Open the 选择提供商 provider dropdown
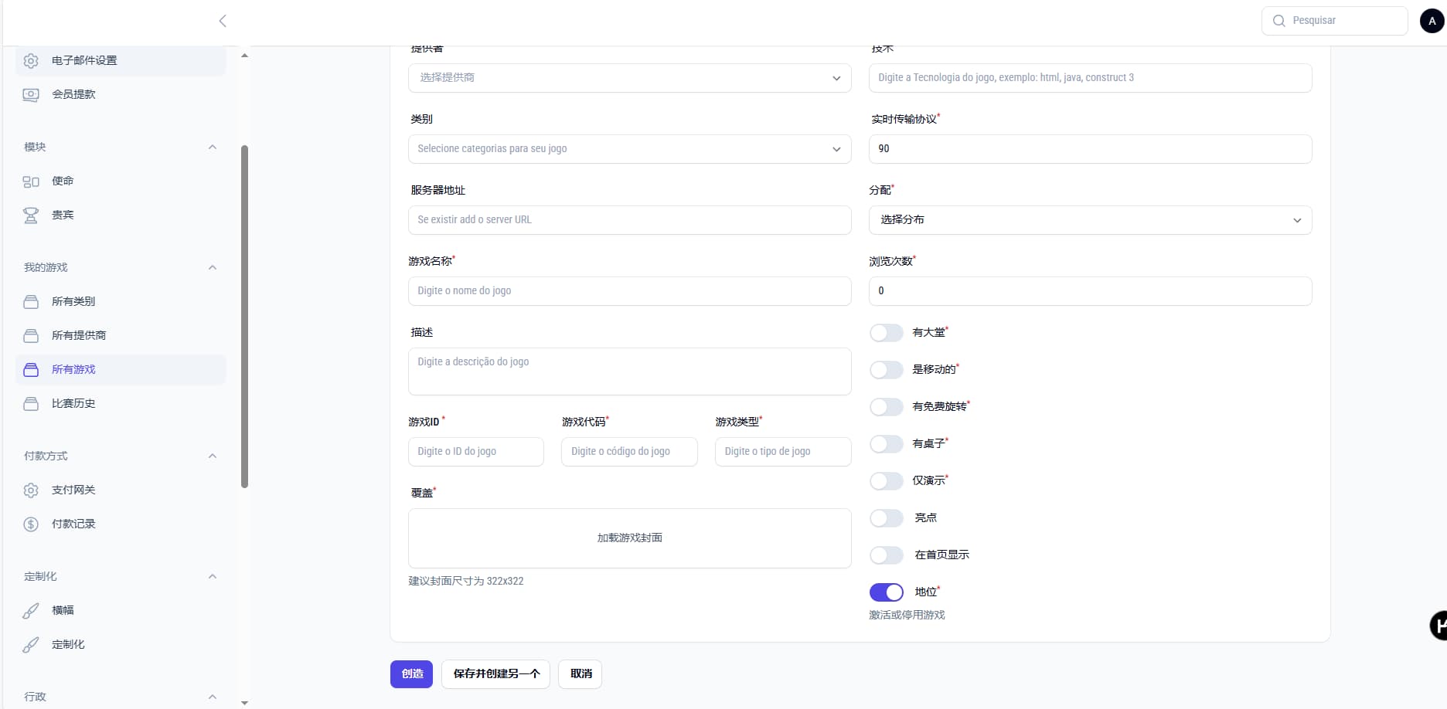1447x709 pixels. pos(629,78)
